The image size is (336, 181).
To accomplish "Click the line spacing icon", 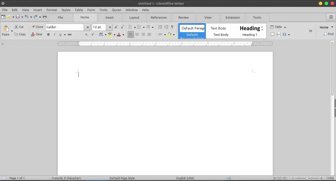I will click(160, 34).
